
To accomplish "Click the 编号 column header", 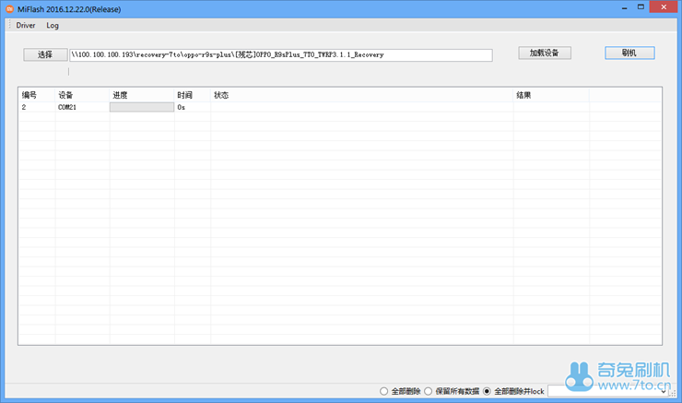I will click(37, 95).
